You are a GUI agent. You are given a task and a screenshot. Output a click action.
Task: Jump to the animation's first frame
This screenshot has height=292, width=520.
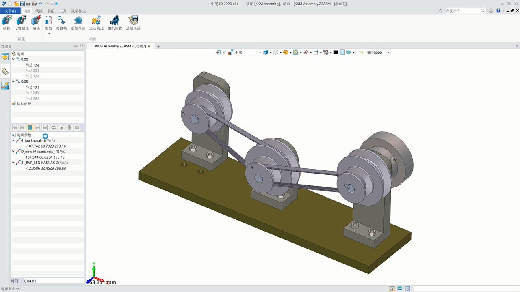point(15,127)
